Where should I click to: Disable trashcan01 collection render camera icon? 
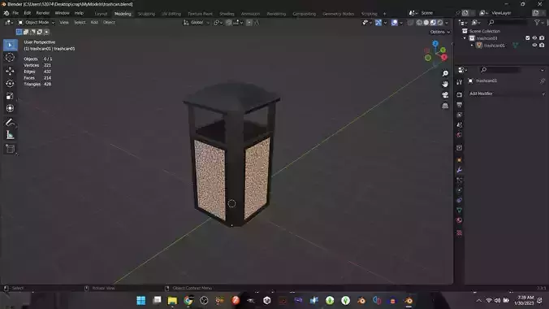(x=542, y=38)
